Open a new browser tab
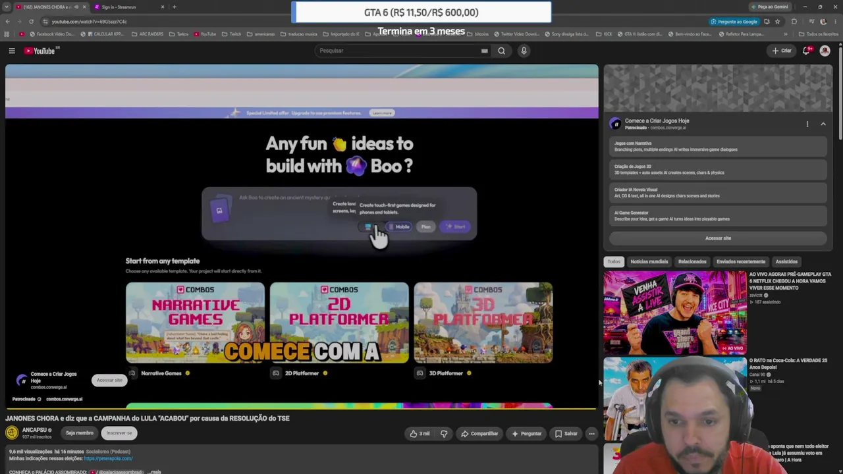 point(175,7)
